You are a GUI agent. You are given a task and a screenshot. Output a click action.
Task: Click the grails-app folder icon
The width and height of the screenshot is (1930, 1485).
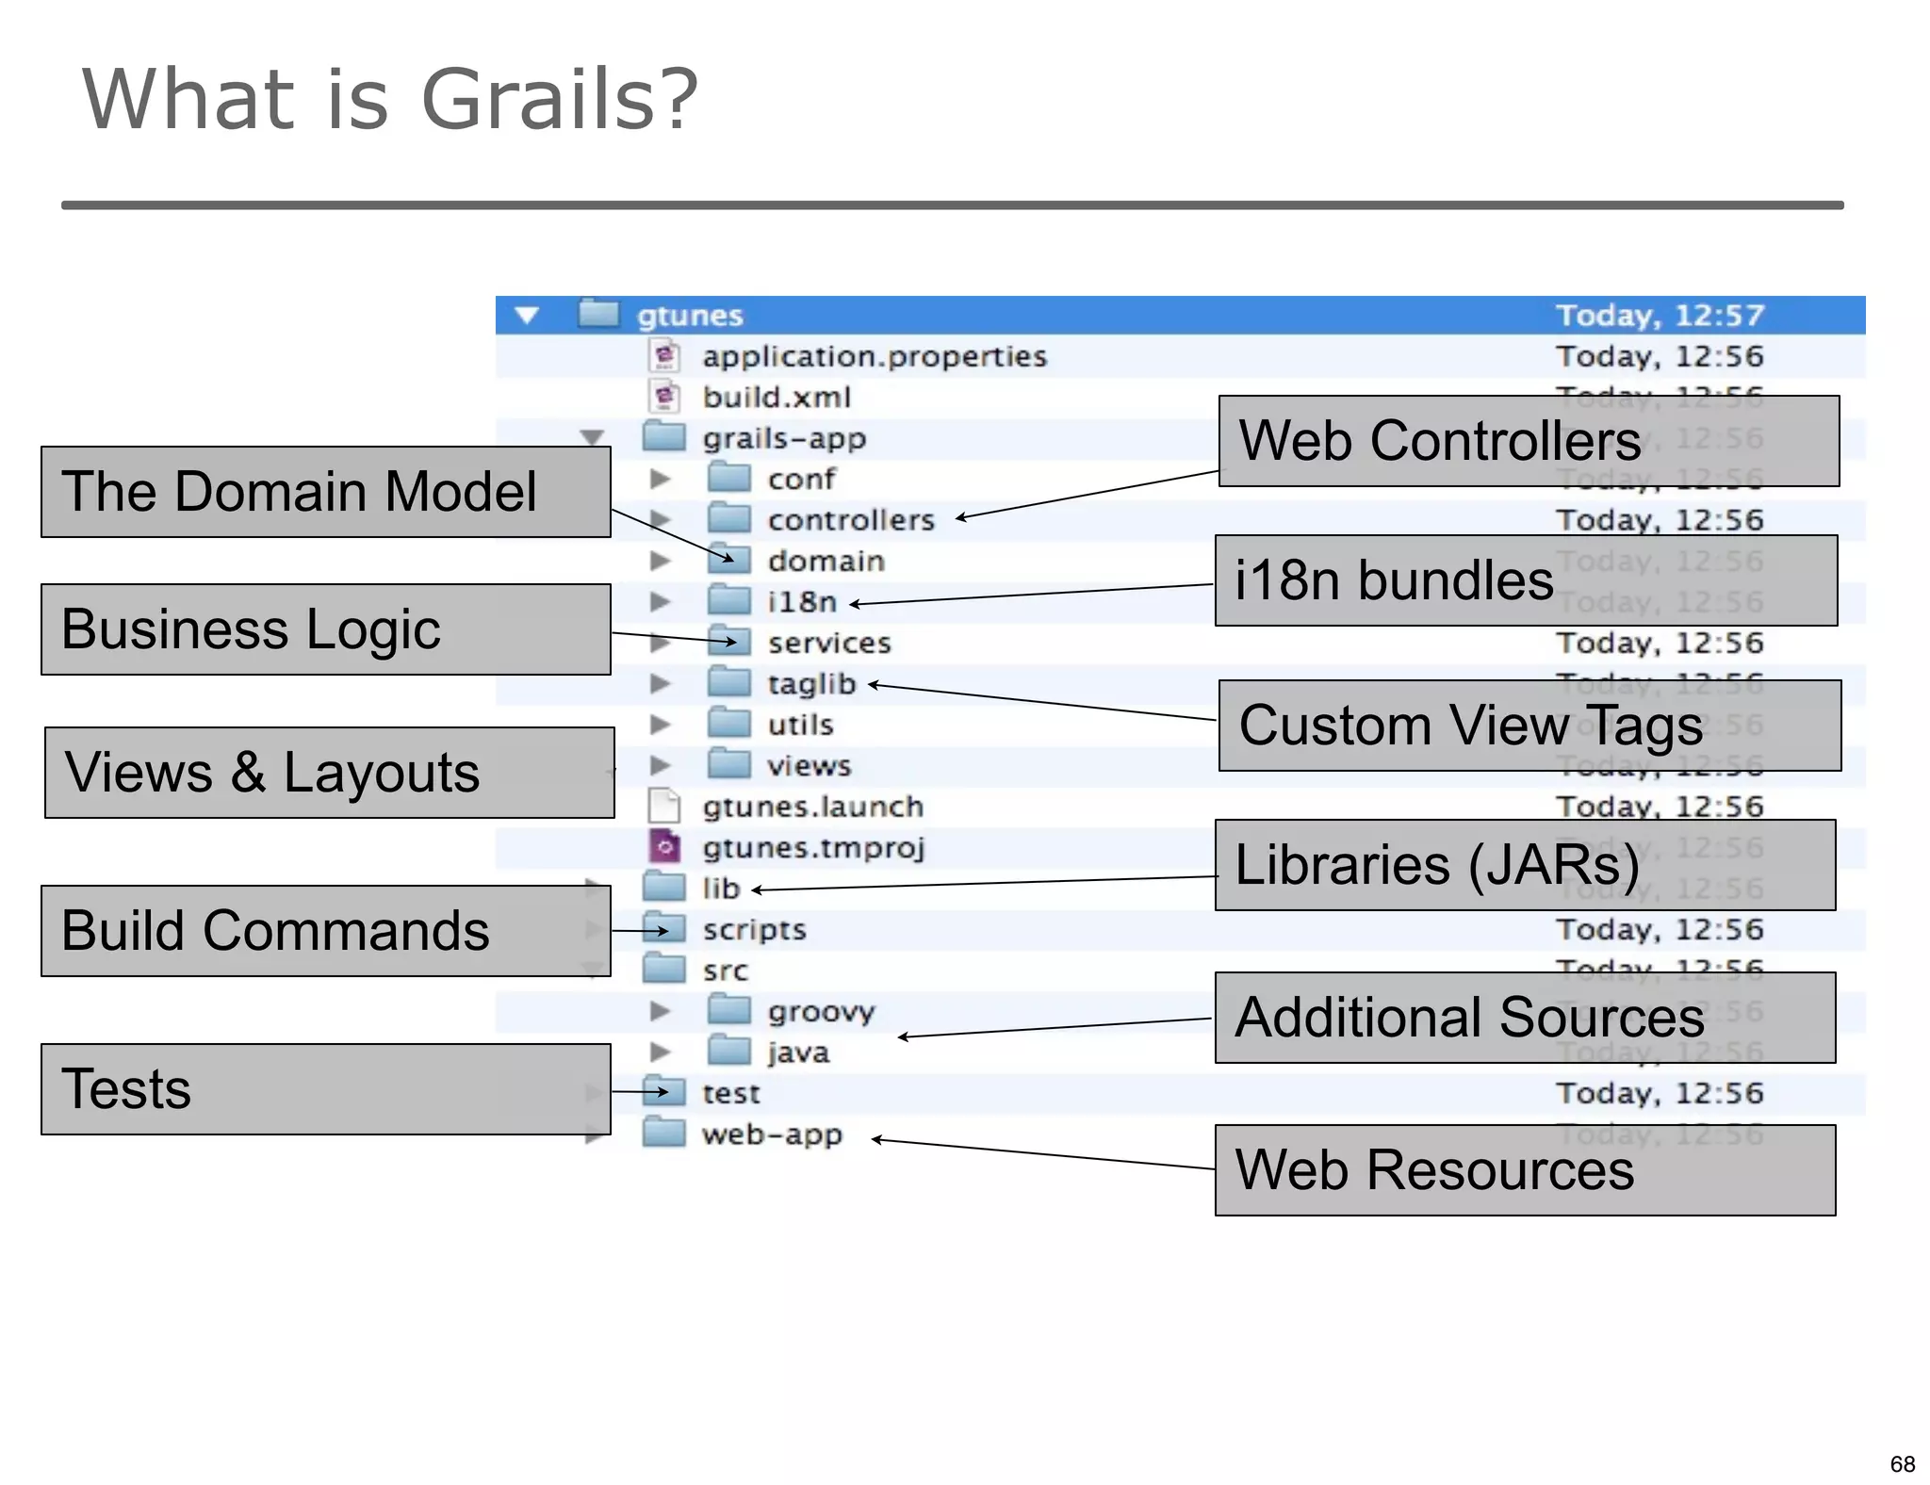point(663,437)
